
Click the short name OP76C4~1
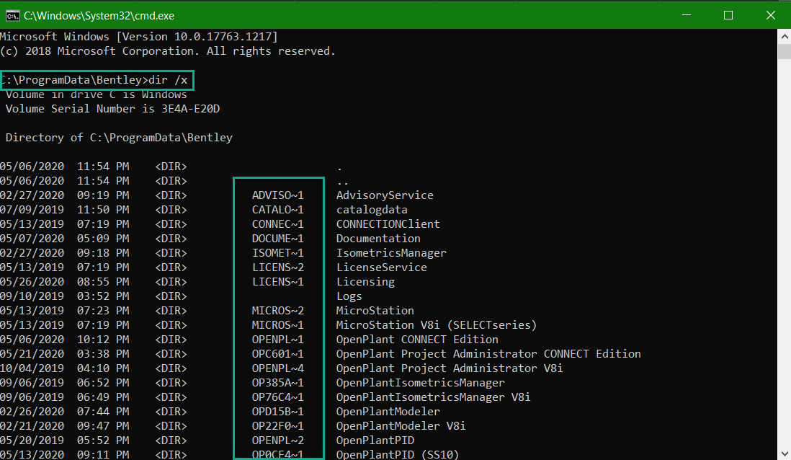coord(278,397)
